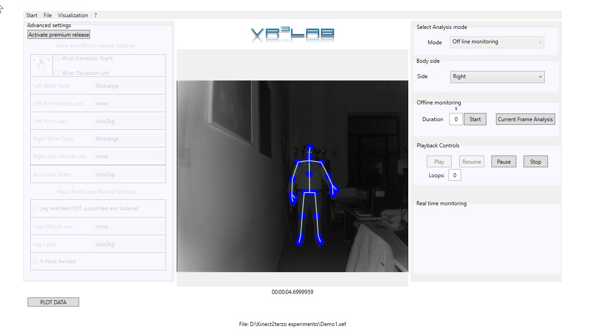Toggle Leg and feet NOT supported checkbox
Viewport: 590px width, 335px height.
pos(34,208)
